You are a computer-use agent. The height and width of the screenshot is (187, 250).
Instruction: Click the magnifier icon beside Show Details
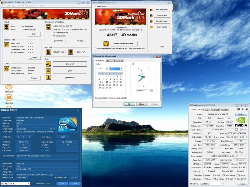pos(151,27)
